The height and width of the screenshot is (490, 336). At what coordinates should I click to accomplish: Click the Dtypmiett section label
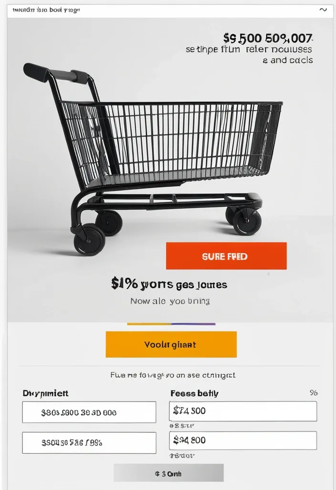click(45, 393)
